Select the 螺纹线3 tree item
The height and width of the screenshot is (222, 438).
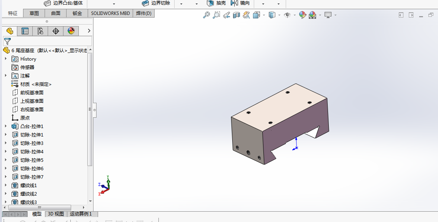pyautogui.click(x=24, y=202)
